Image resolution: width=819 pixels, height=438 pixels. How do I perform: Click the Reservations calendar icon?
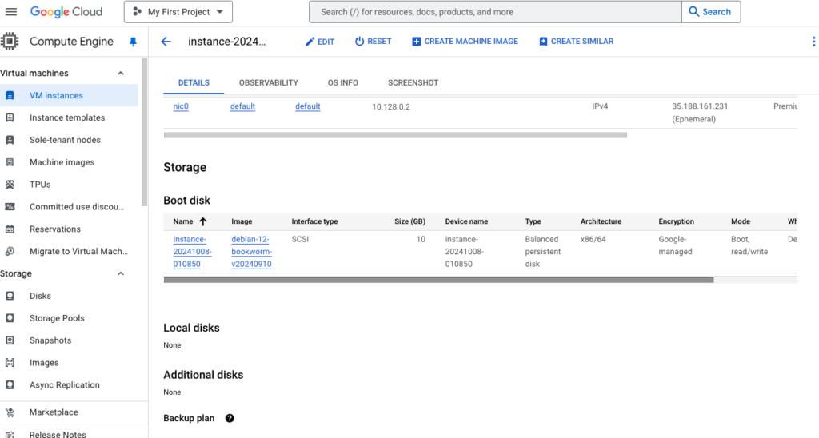pyautogui.click(x=10, y=229)
